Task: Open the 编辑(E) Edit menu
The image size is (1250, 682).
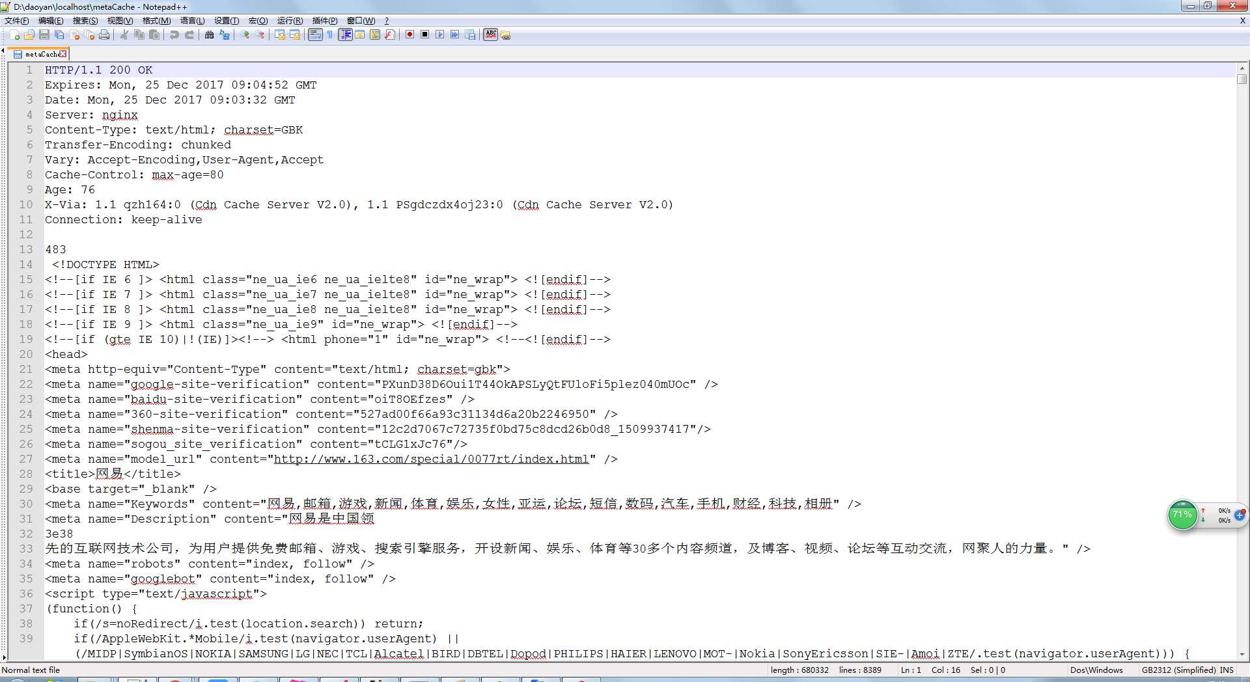Action: point(51,21)
